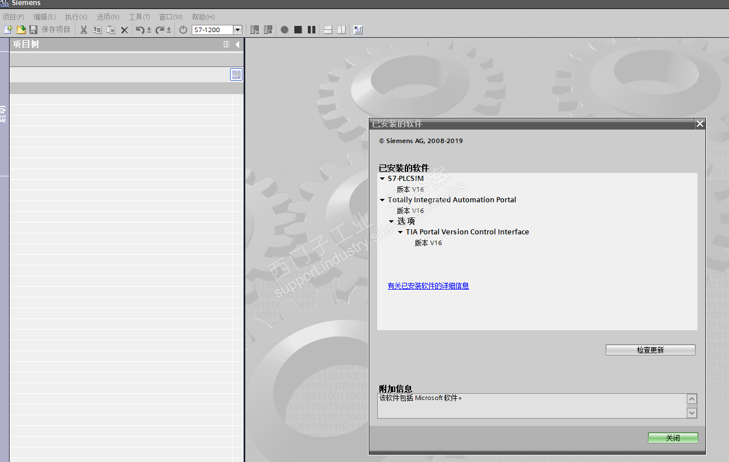Select 版本 V16 under Totally Integrated Automation Portal
The height and width of the screenshot is (462, 729).
pyautogui.click(x=410, y=211)
